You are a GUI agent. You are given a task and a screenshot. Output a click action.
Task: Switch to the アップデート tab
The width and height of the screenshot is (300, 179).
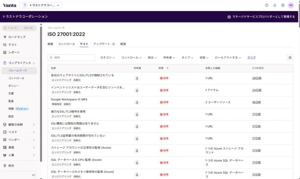click(104, 44)
